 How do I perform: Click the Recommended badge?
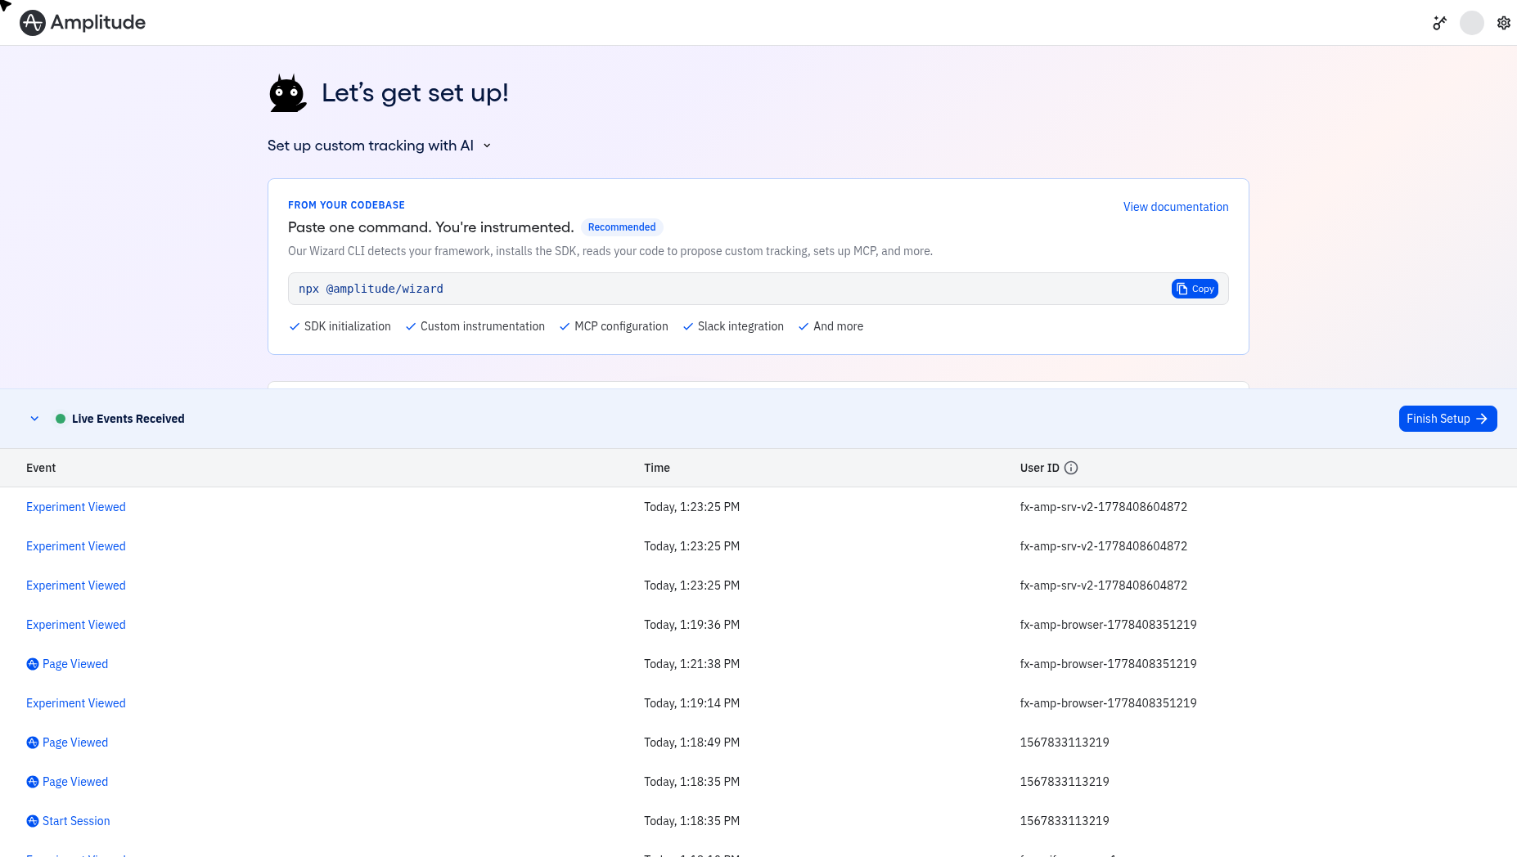point(622,227)
